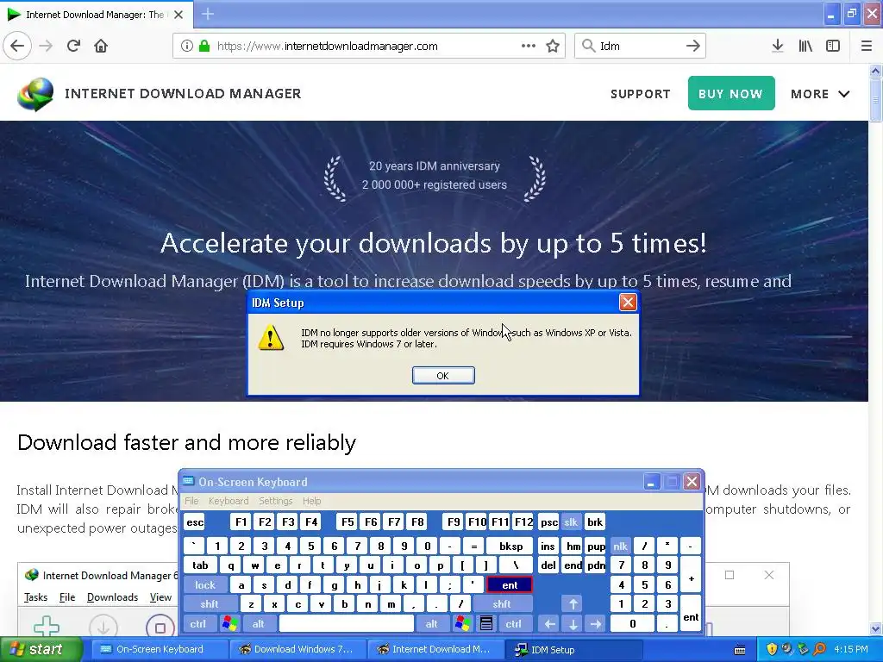Open Help menu in On-Screen Keyboard
Viewport: 883px width, 662px height.
click(311, 501)
